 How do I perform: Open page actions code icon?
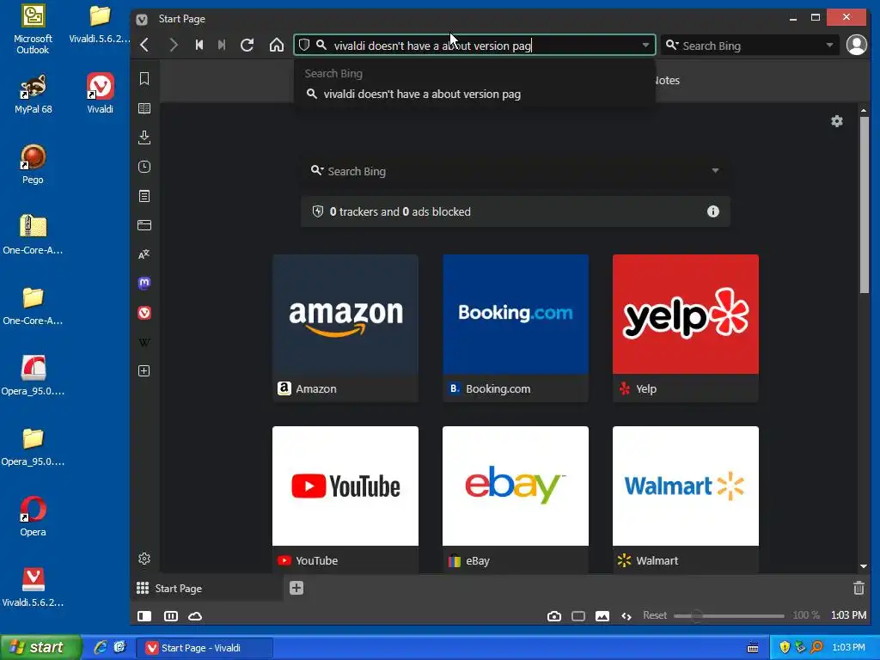click(626, 616)
